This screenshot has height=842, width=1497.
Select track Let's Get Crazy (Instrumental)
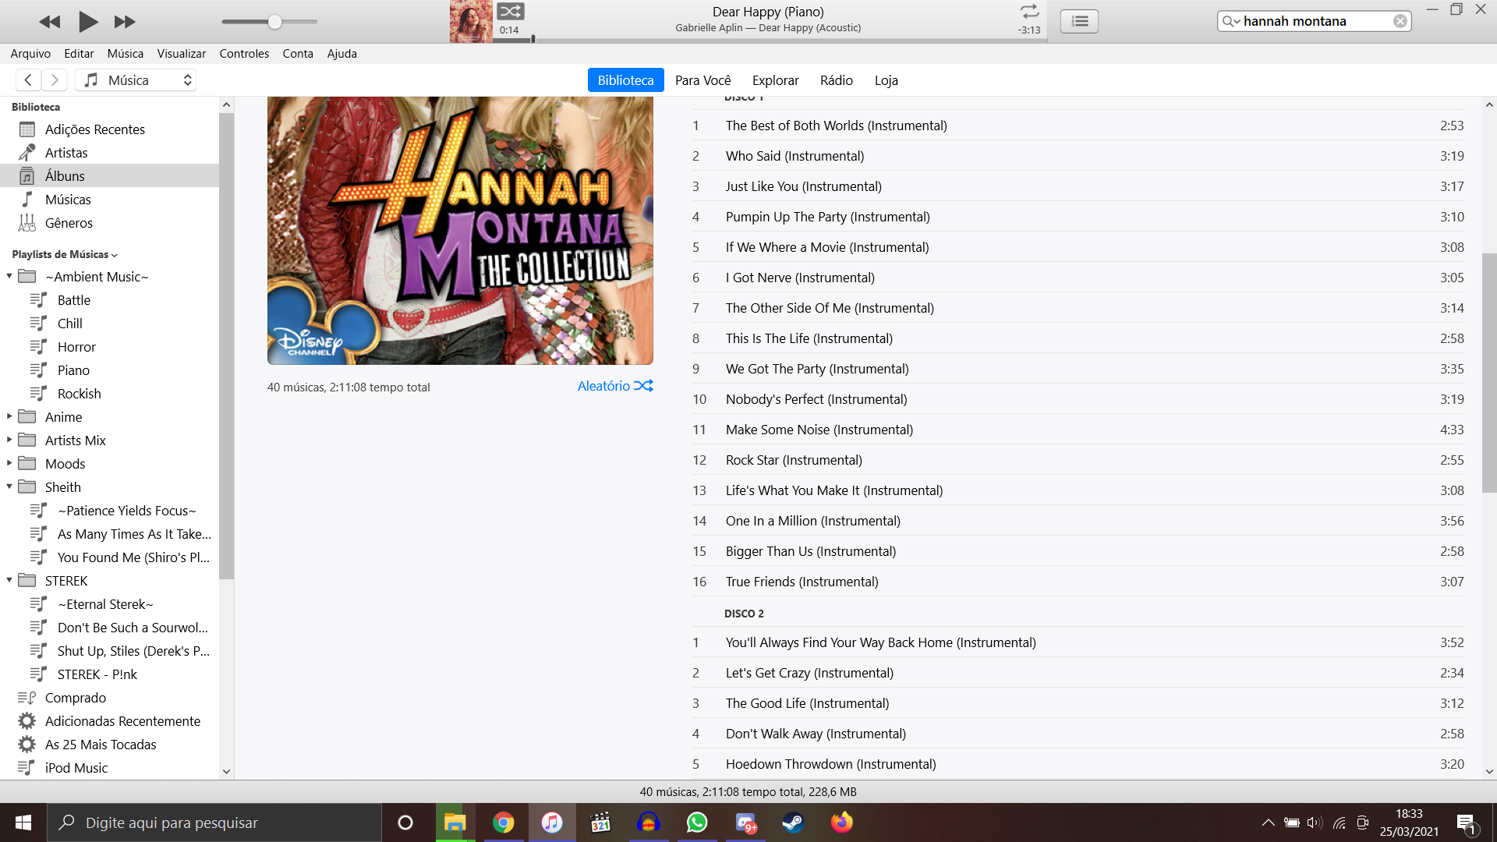tap(1078, 673)
